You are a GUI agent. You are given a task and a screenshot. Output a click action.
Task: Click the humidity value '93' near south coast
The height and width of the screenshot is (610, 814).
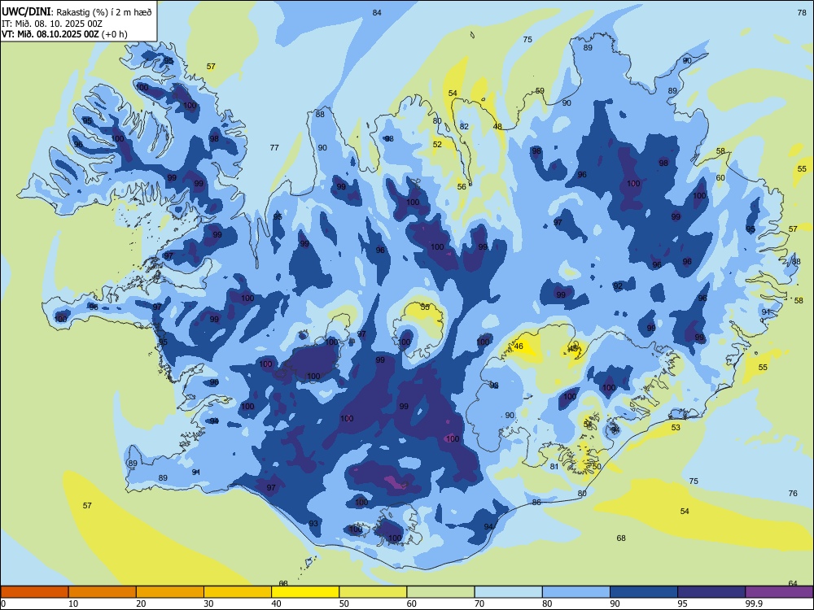313,523
